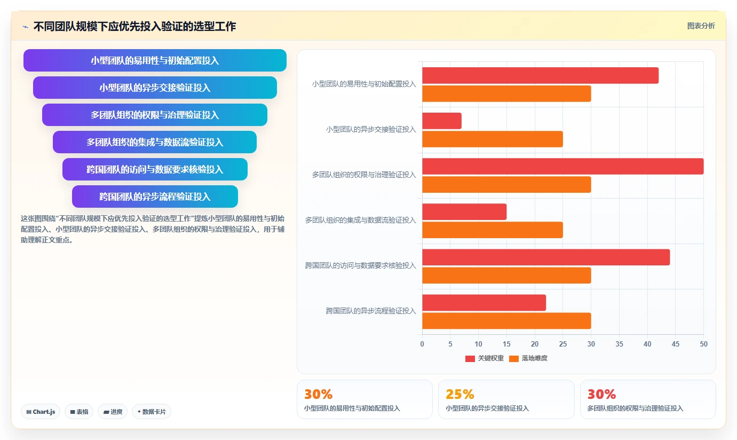Click orange 落地难度 bar for 小型团队的易用性与初始配置投入
This screenshot has height=440, width=737.
tap(506, 93)
